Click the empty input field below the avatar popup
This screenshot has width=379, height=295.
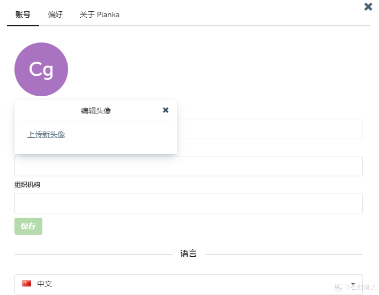coord(188,166)
